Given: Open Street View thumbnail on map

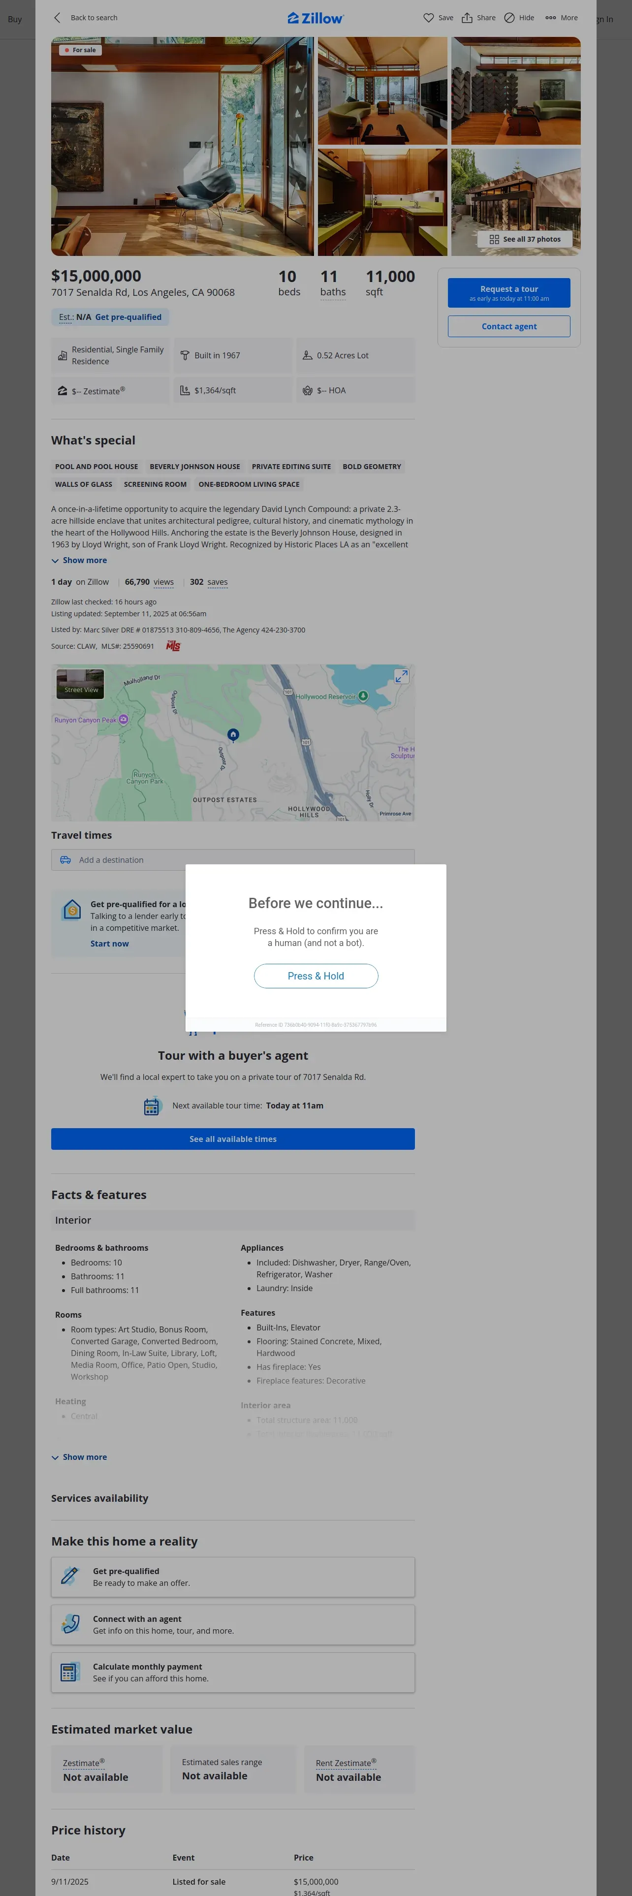Looking at the screenshot, I should [x=80, y=684].
